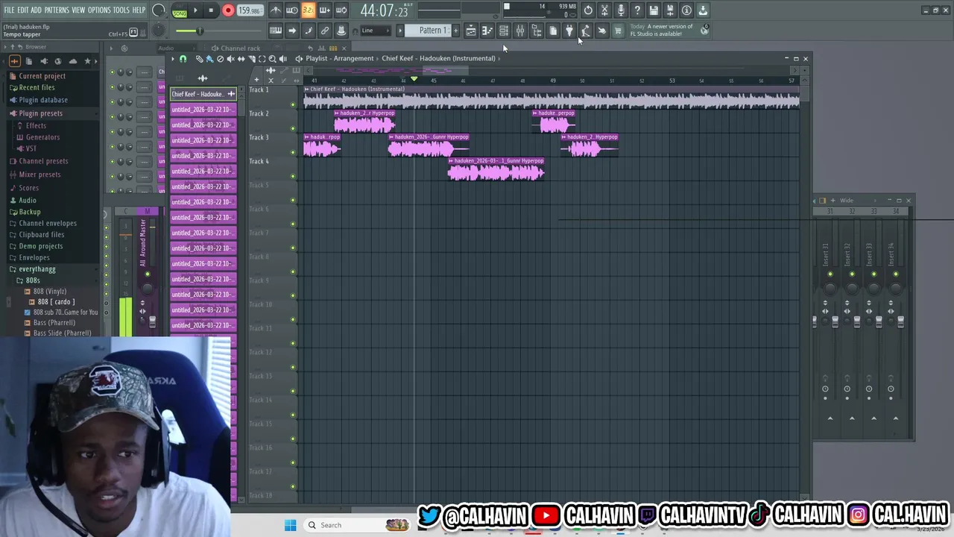The width and height of the screenshot is (954, 537).
Task: Click the download/export icon in top toolbar
Action: (x=703, y=10)
